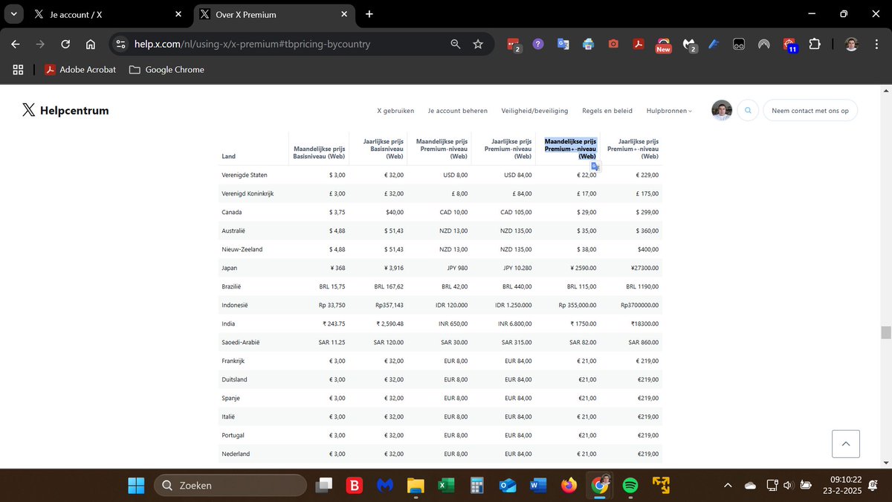Viewport: 892px width, 502px height.
Task: Open the glasses reader extension icon
Action: point(739,44)
